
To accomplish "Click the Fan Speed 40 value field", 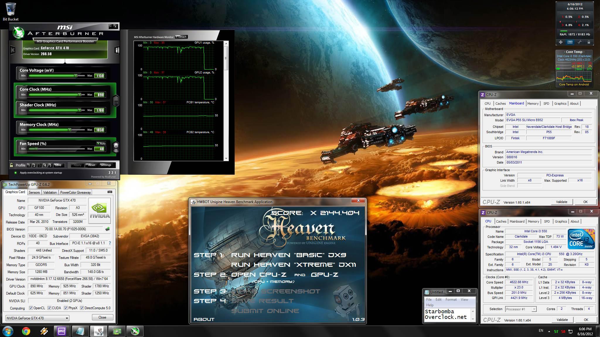I will tap(100, 149).
